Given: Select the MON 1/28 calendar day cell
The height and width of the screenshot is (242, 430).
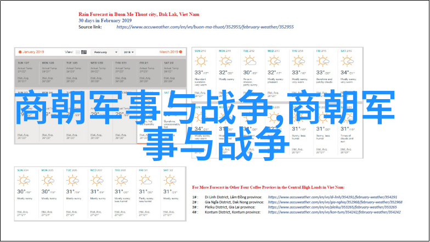Looking at the screenshot, I should tap(52, 73).
